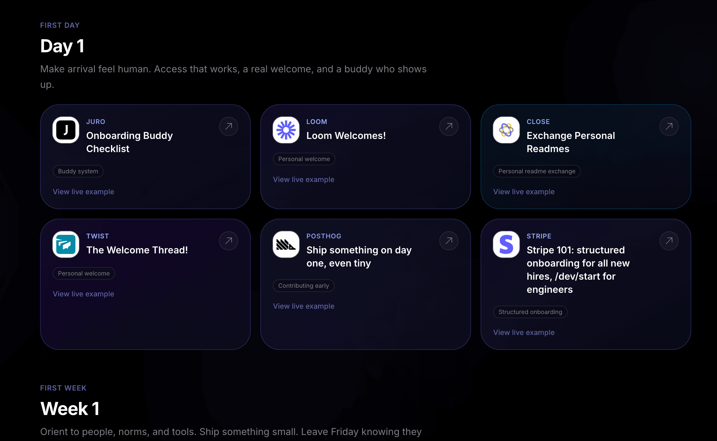Select the Buddy system tag
Screen dimensions: 717x441
(x=78, y=171)
